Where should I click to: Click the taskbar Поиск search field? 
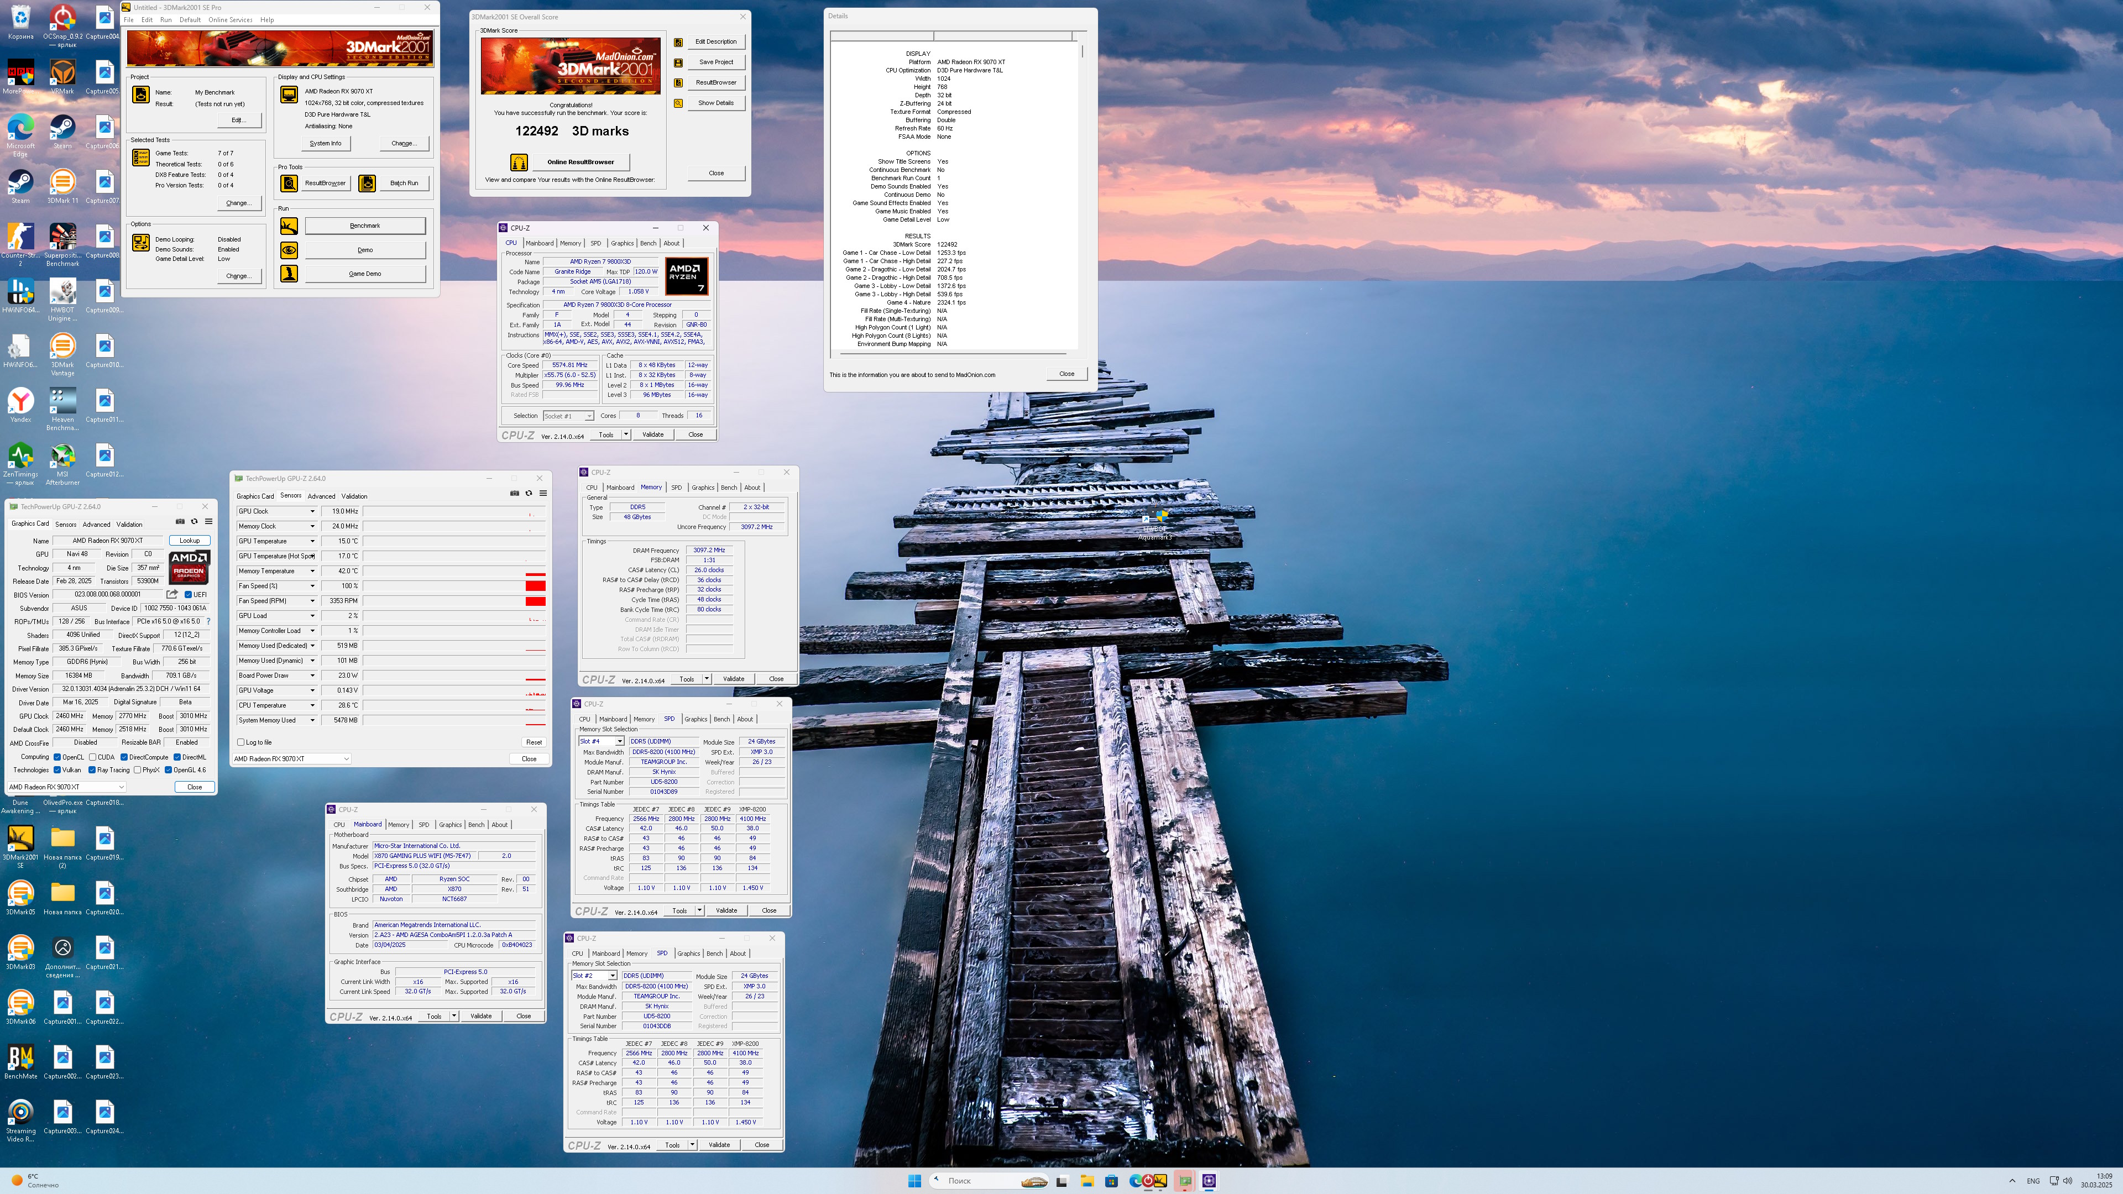(x=990, y=1181)
